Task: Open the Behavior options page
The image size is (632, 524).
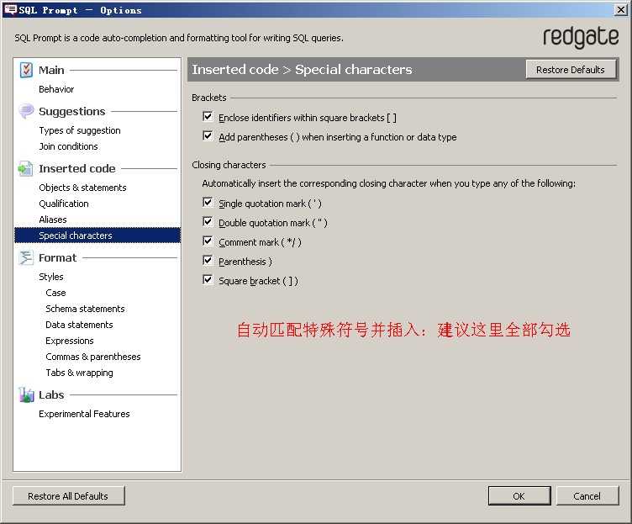Action: click(x=56, y=89)
